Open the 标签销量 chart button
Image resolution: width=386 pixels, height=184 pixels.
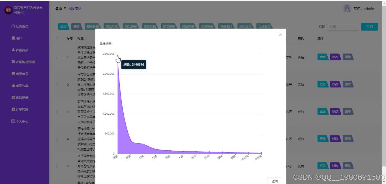coord(207,27)
